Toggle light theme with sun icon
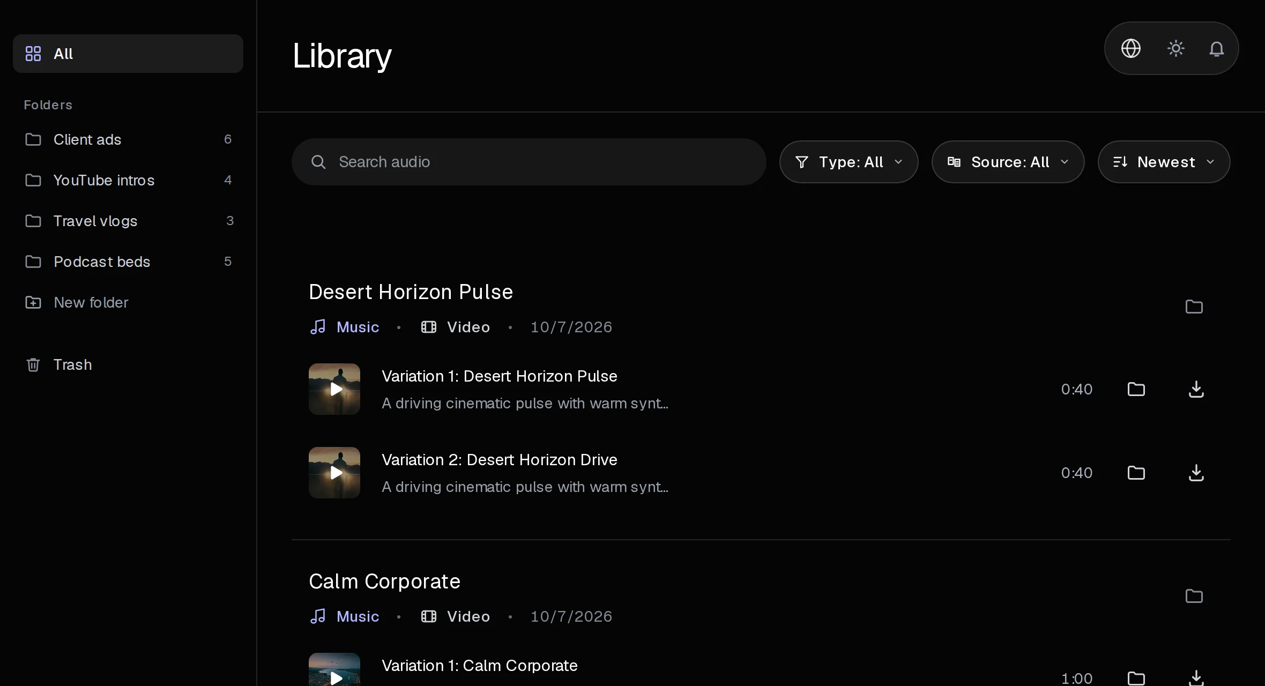Screen dimensions: 1265x686 (x=1176, y=48)
